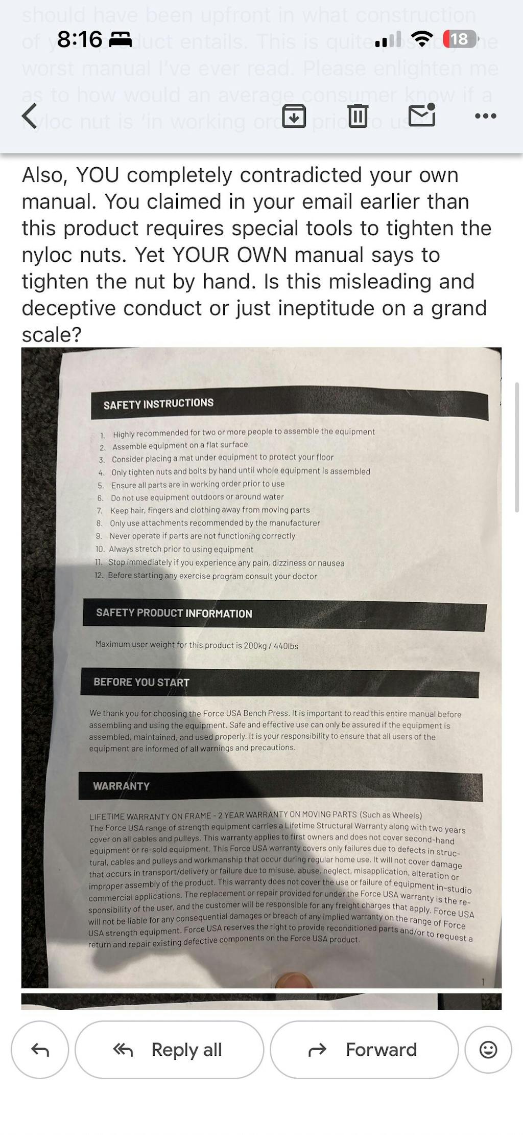Open the second attached image strip below

click(x=261, y=1002)
